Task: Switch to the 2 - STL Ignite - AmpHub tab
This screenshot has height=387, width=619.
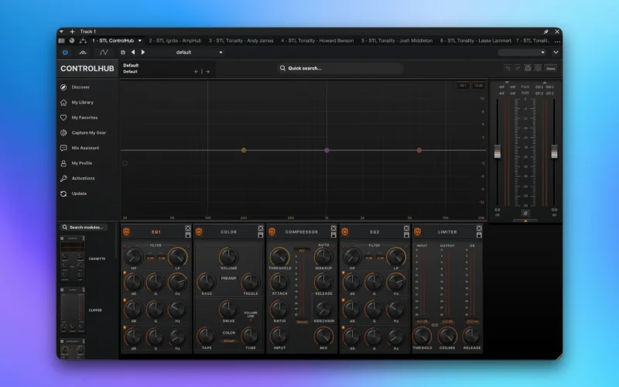Action: (x=175, y=41)
